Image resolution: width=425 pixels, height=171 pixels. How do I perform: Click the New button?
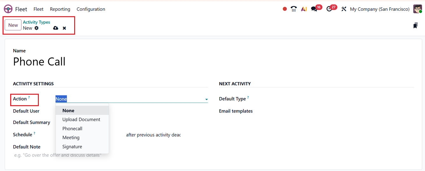[13, 25]
